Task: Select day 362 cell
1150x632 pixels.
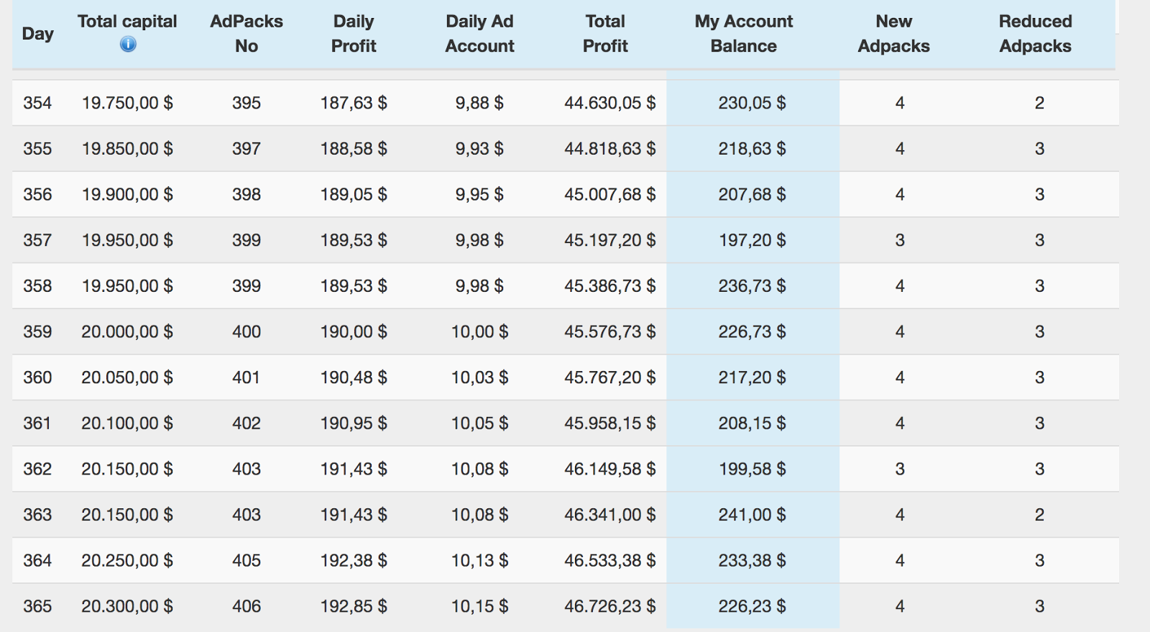Action: [37, 469]
